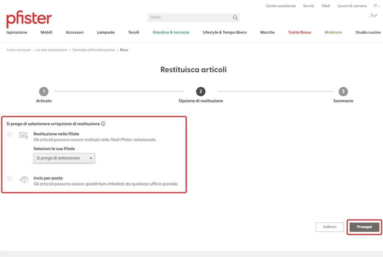Screen dimensions: 383x257
Task: Click the postal package icon
Action: point(24,180)
